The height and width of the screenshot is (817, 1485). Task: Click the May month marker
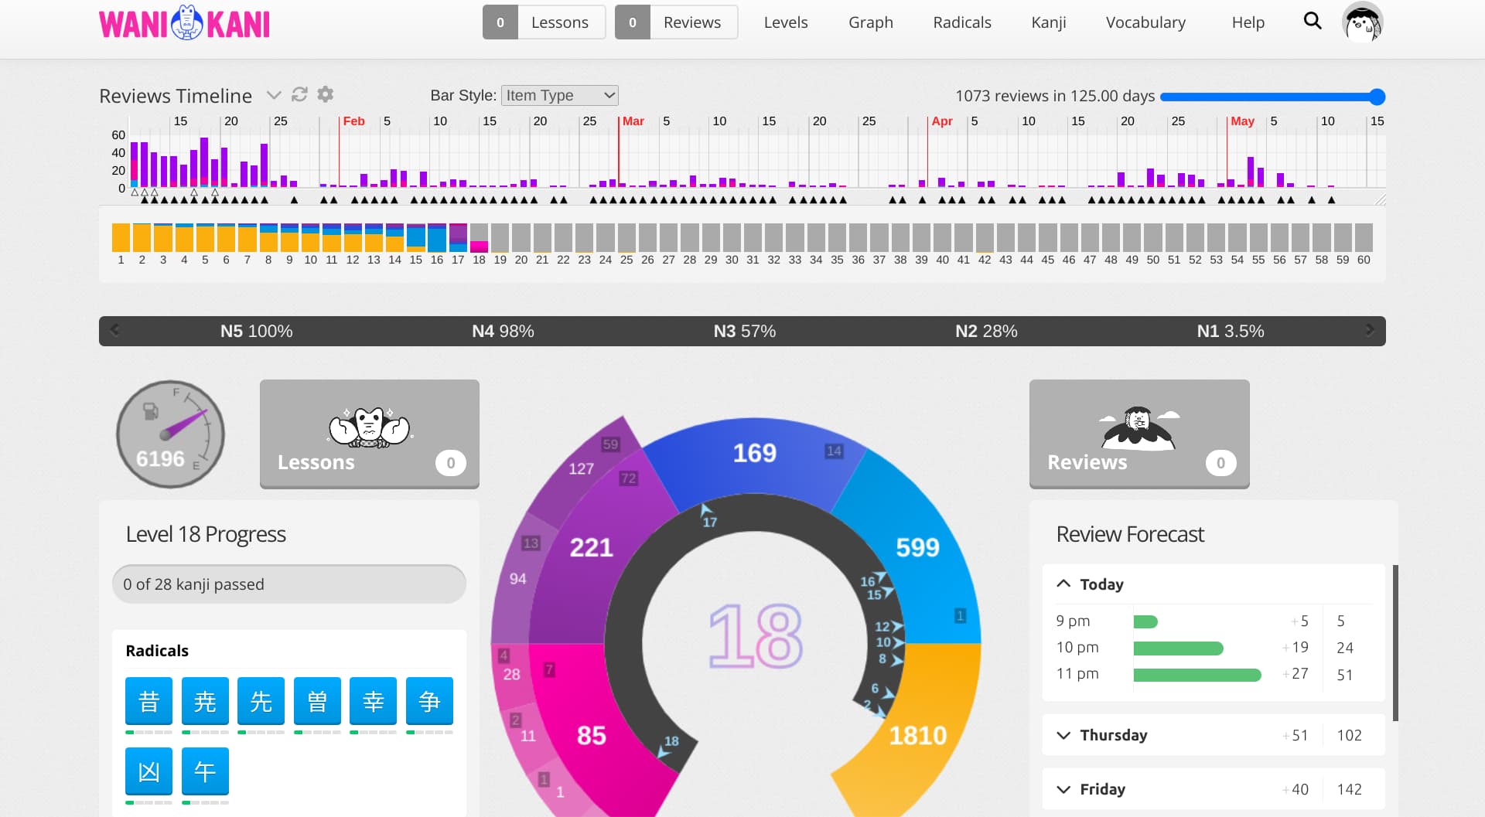coord(1242,121)
